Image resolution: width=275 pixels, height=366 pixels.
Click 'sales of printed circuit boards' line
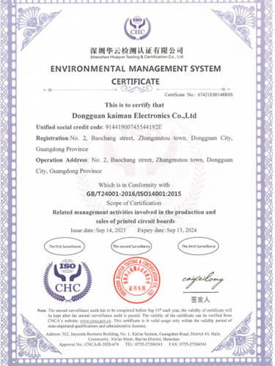point(135,221)
